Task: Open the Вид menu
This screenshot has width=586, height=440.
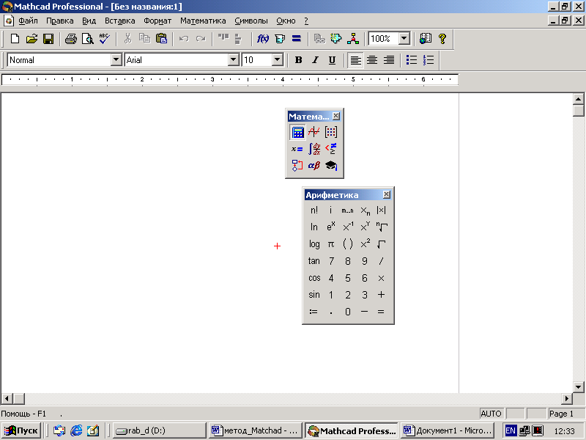Action: click(x=89, y=21)
